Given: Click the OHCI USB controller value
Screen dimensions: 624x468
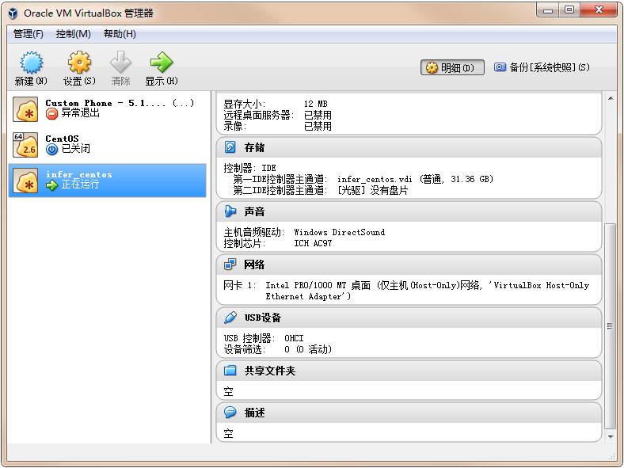Looking at the screenshot, I should pos(294,338).
